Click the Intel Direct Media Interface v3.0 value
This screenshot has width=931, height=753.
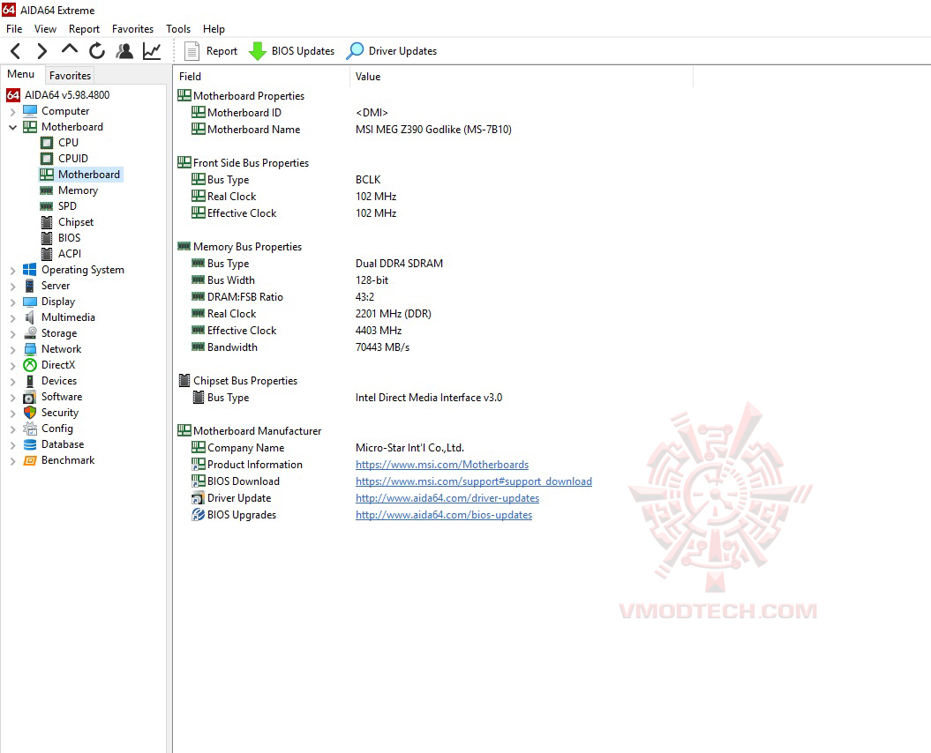pos(429,398)
